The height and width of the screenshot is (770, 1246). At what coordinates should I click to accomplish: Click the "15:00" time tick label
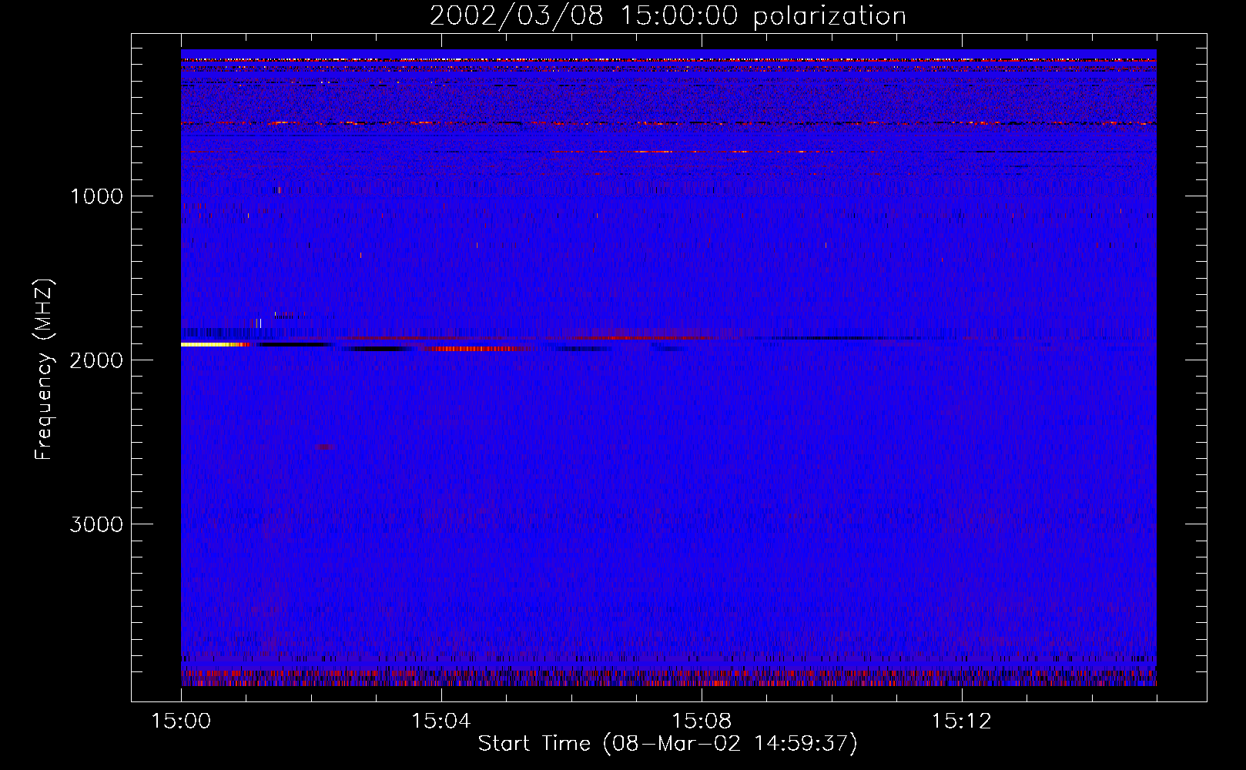click(181, 721)
